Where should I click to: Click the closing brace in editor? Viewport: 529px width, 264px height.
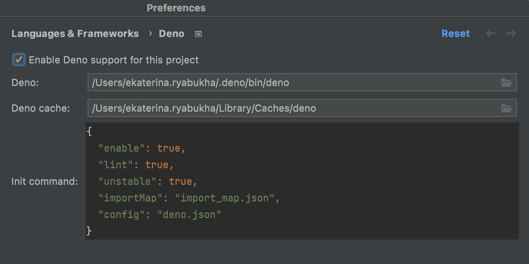click(89, 231)
